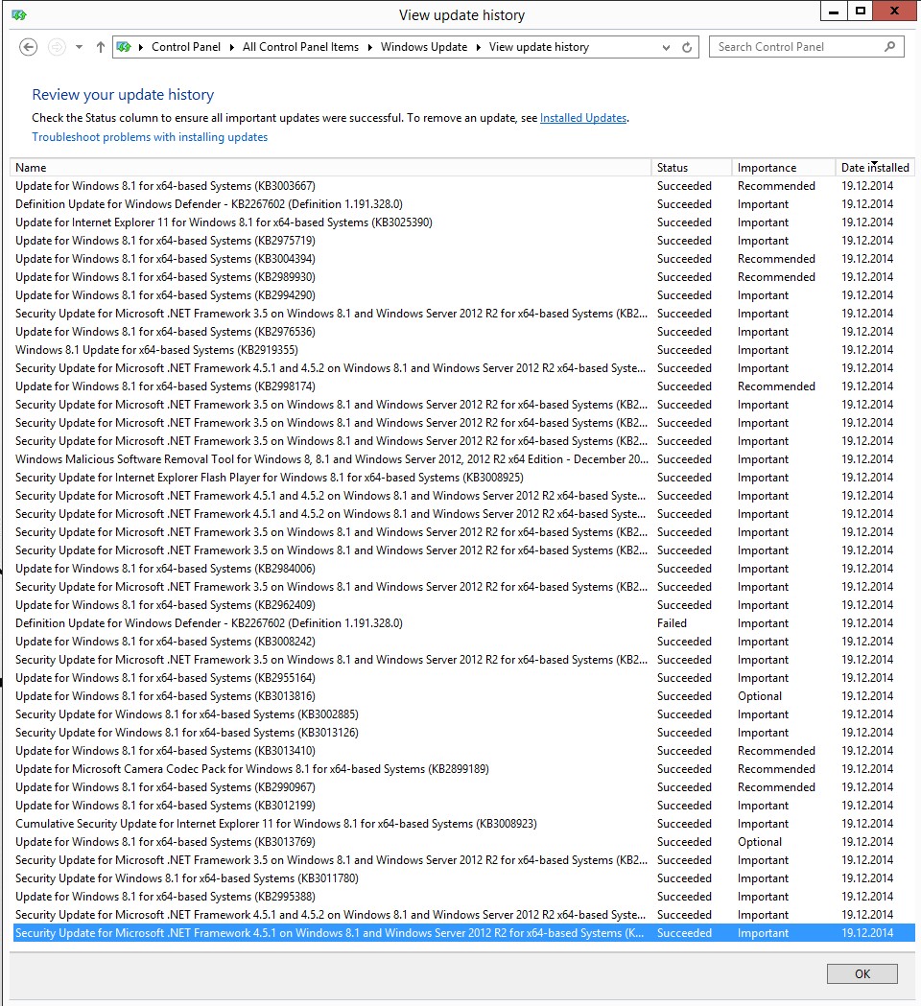Click View update history breadcrumb
921x1006 pixels.
pos(538,47)
